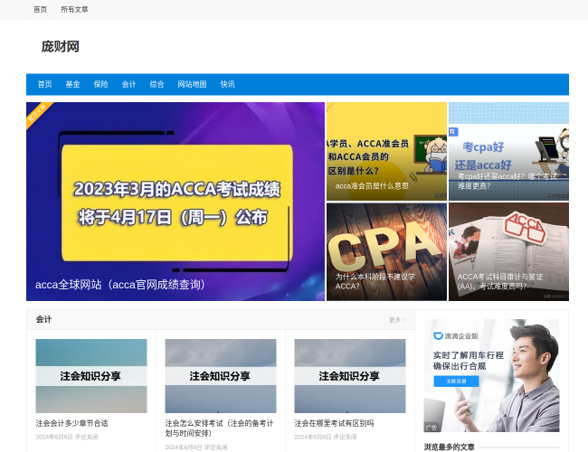The image size is (588, 452).
Task: Click 更多 in the 会计 section header
Action: (397, 320)
